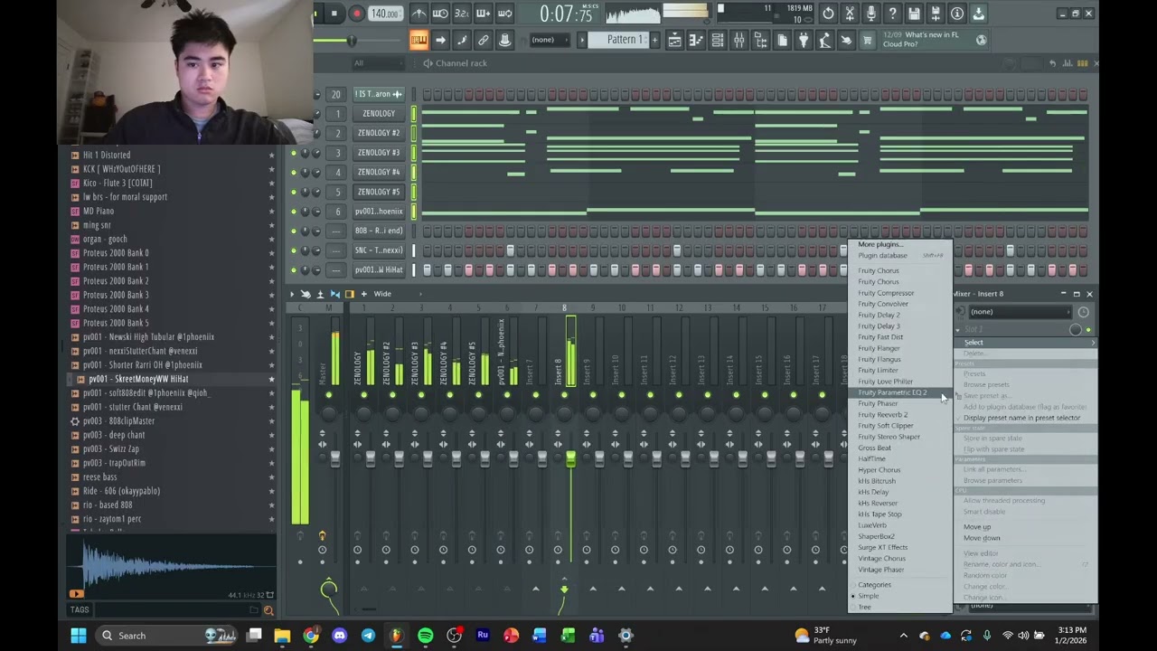This screenshot has width=1157, height=651.
Task: Open the Playlist view icon
Action: tap(674, 40)
